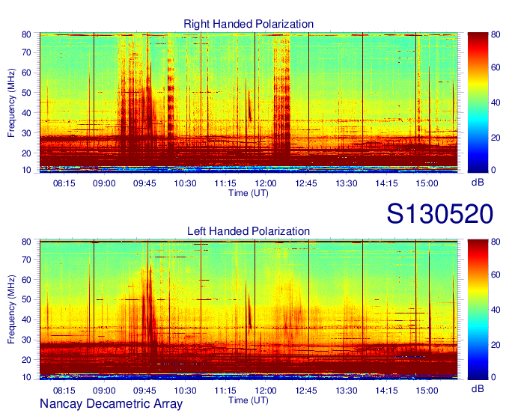Image resolution: width=509 pixels, height=413 pixels.
Task: Click Time (UT) label under Left Handed plot
Action: coord(249,400)
